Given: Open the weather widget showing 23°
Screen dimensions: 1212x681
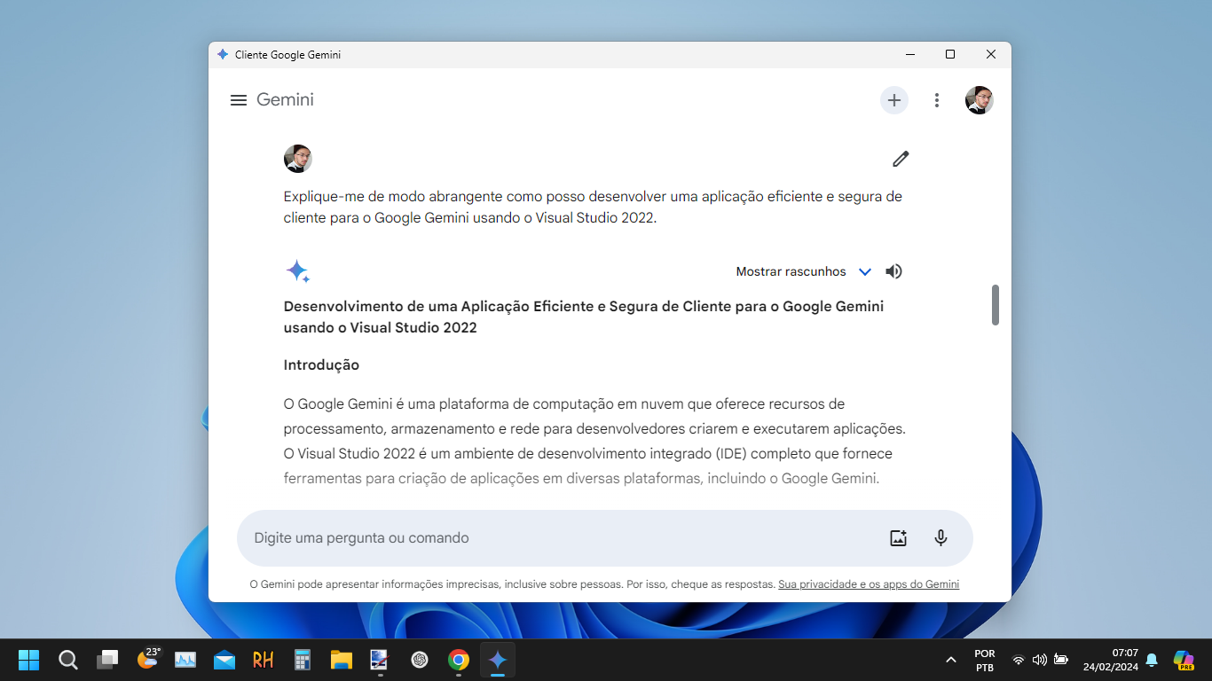Looking at the screenshot, I should [x=148, y=659].
